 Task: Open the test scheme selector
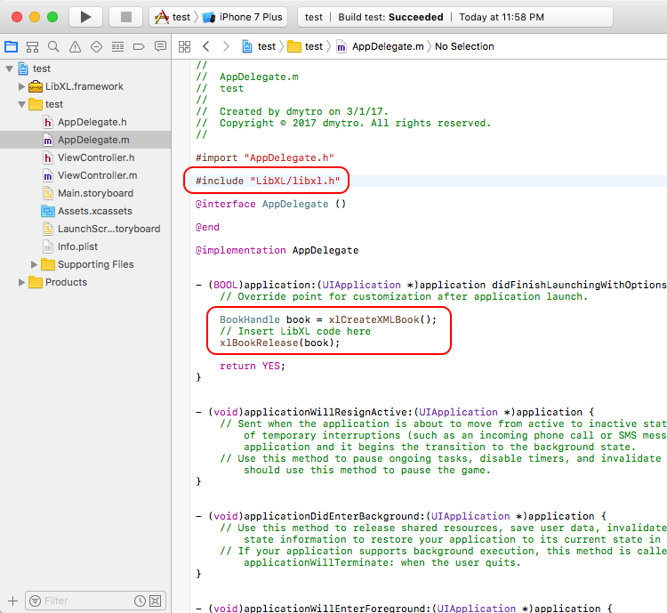click(x=173, y=17)
